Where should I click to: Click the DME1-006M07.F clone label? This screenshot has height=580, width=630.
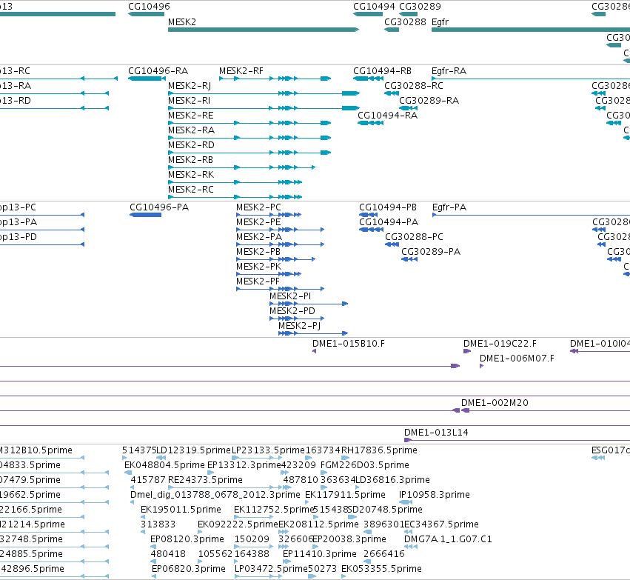[517, 359]
